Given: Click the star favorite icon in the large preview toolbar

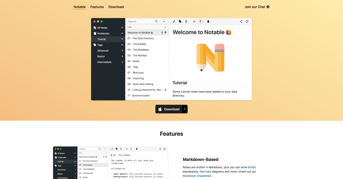Looking at the screenshot, I should point(194,21).
